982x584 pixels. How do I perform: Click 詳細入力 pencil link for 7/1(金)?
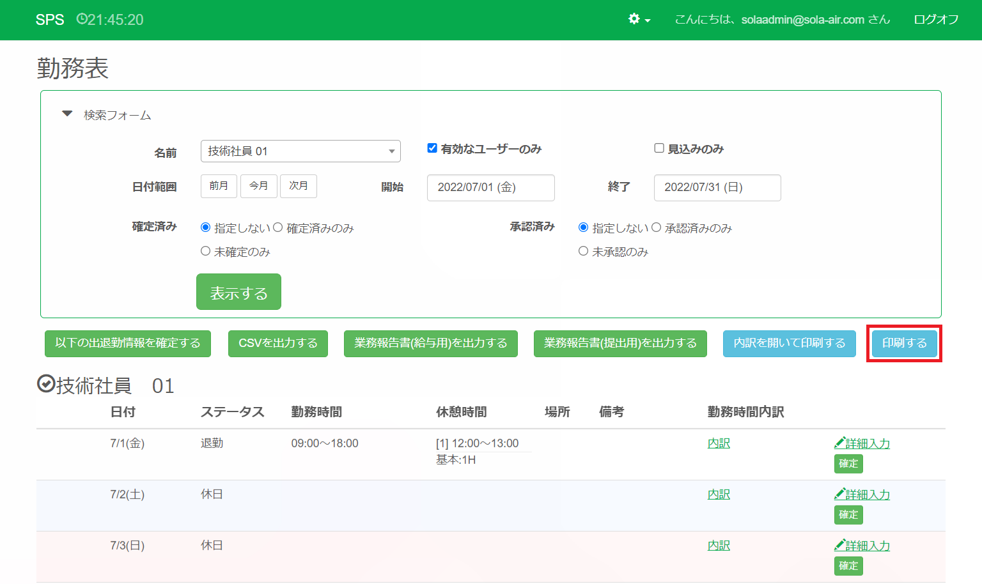[x=862, y=443]
